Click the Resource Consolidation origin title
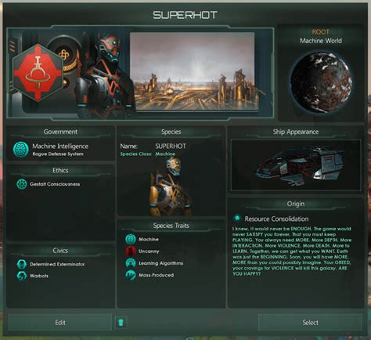 (276, 219)
